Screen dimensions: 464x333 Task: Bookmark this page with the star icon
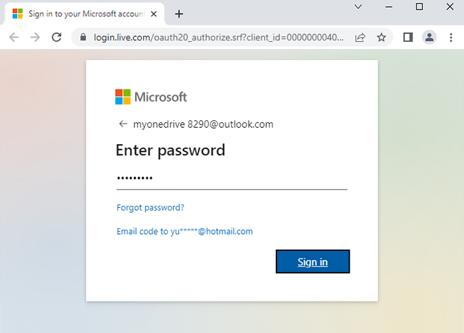(381, 38)
